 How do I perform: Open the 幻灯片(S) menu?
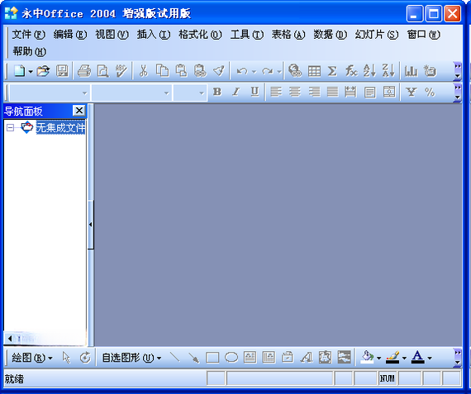tap(377, 35)
